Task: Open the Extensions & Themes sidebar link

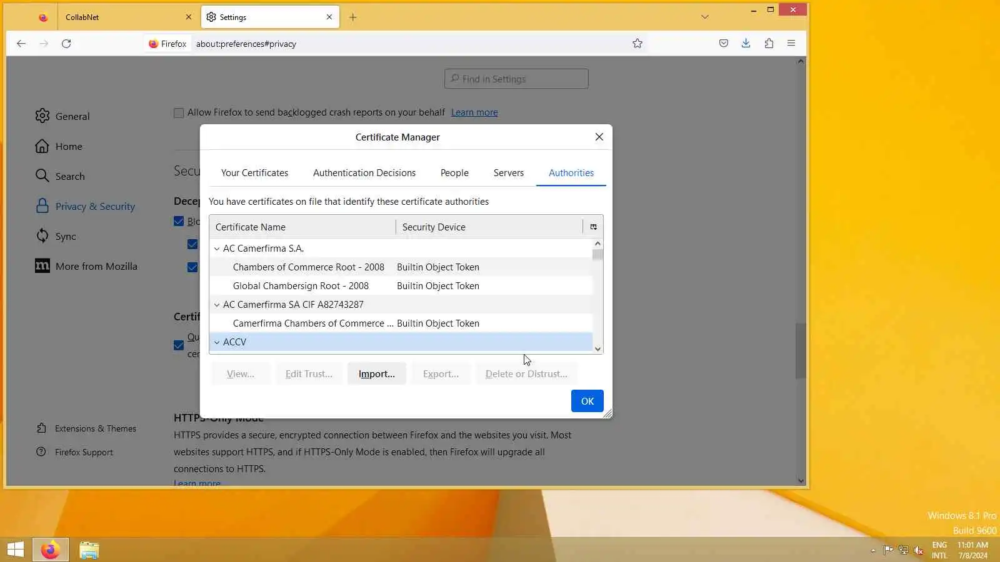Action: (86, 428)
